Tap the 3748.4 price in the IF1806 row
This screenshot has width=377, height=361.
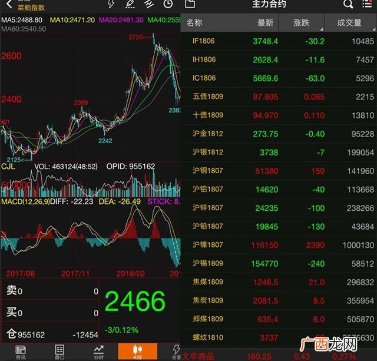coord(265,41)
